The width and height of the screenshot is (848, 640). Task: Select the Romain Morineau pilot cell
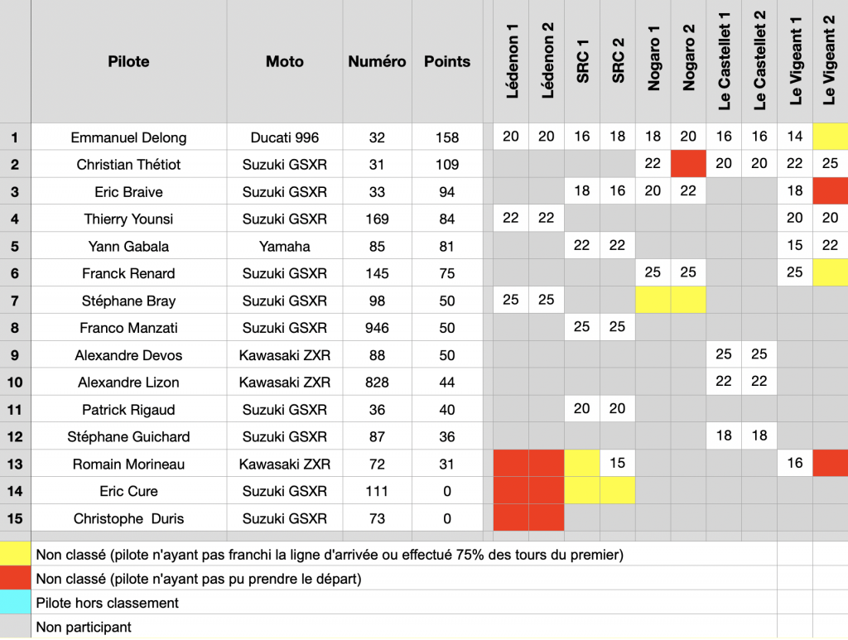[128, 464]
